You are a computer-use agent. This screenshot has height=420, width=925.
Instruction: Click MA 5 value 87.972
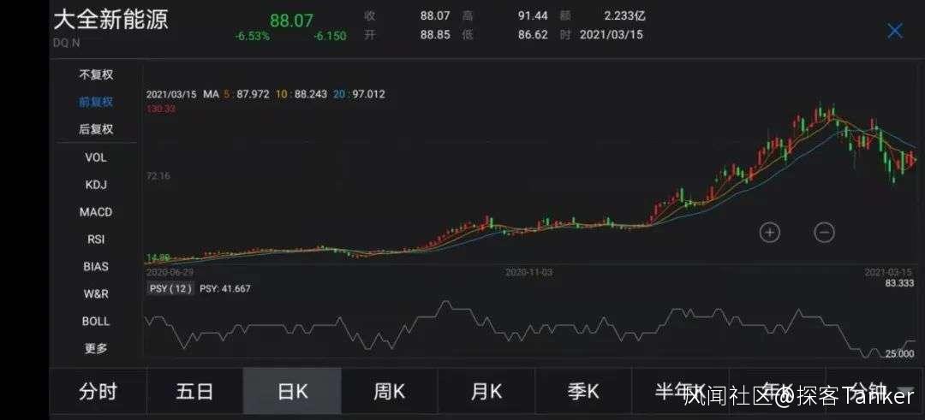[x=253, y=93]
